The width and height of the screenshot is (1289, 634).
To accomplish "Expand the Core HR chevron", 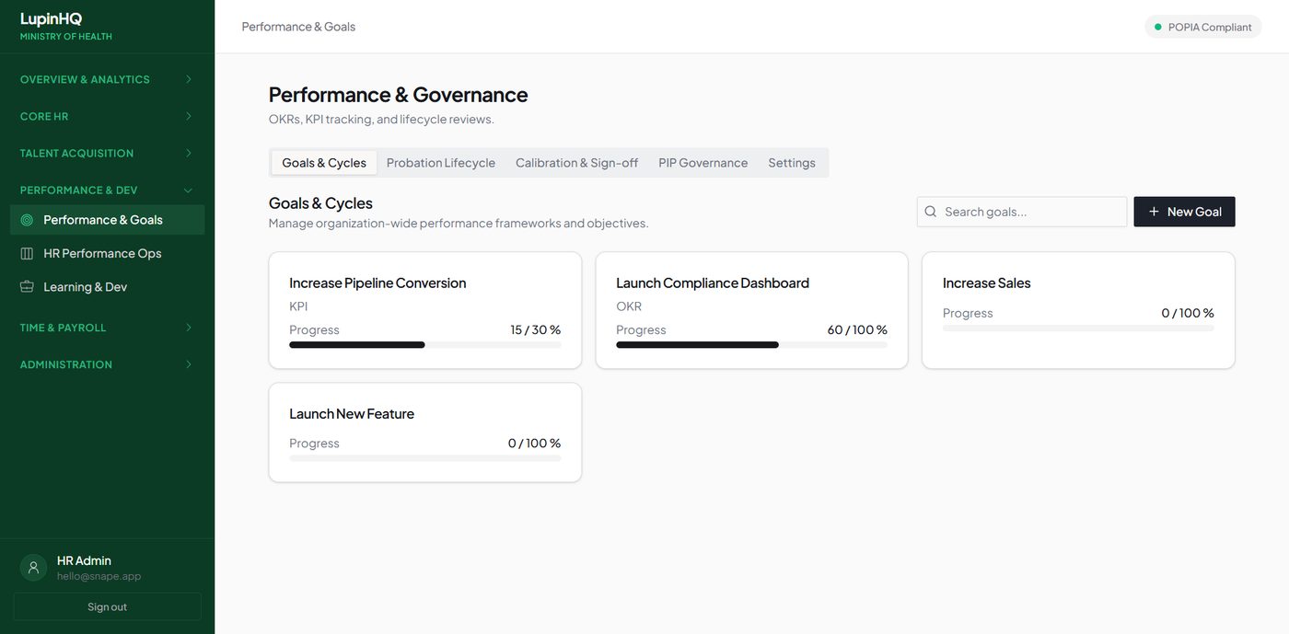I will point(189,116).
